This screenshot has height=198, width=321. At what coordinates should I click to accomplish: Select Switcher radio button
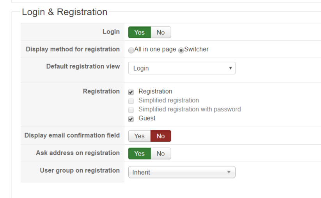181,50
